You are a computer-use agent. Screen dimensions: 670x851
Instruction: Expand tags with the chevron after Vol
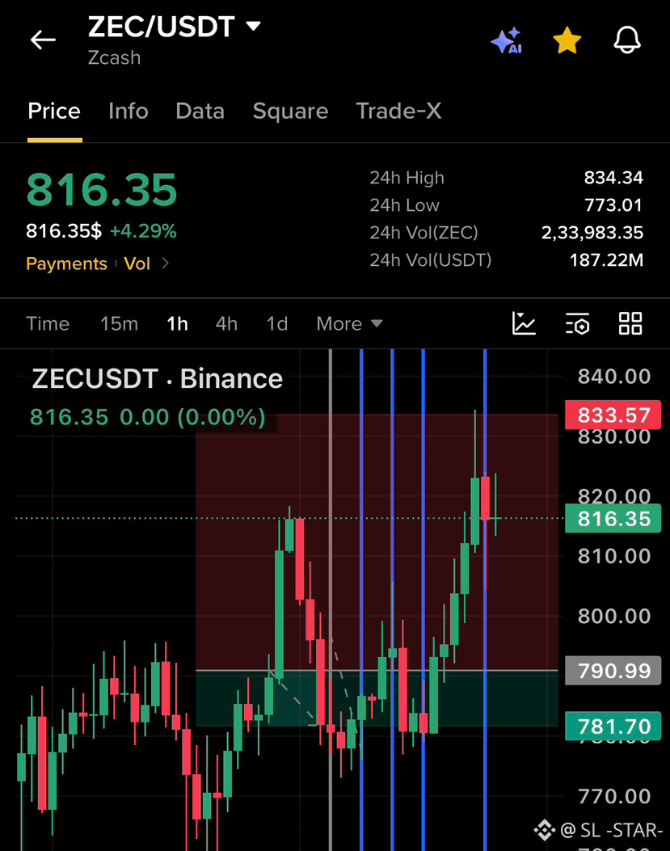click(x=165, y=263)
